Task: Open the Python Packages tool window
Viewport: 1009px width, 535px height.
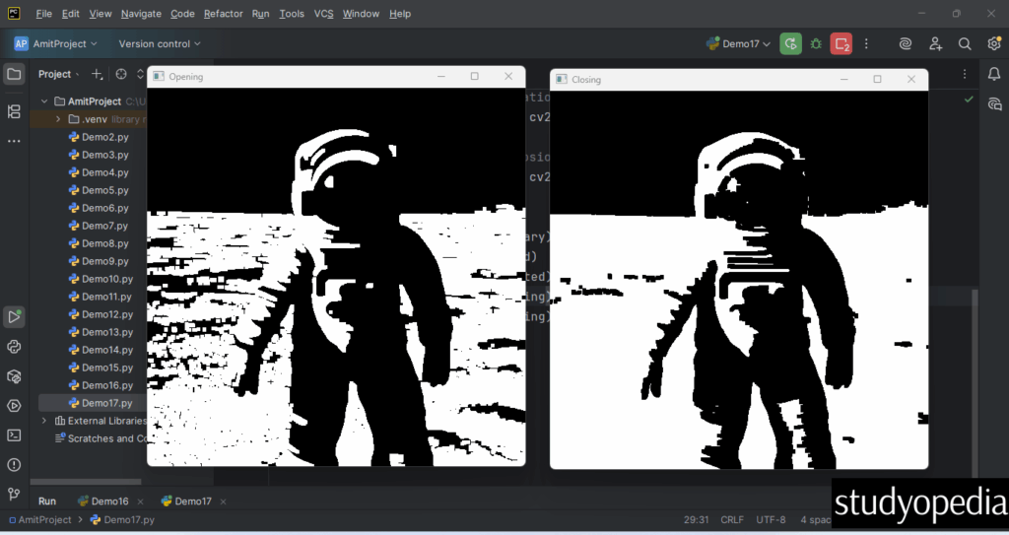Action: click(x=14, y=347)
